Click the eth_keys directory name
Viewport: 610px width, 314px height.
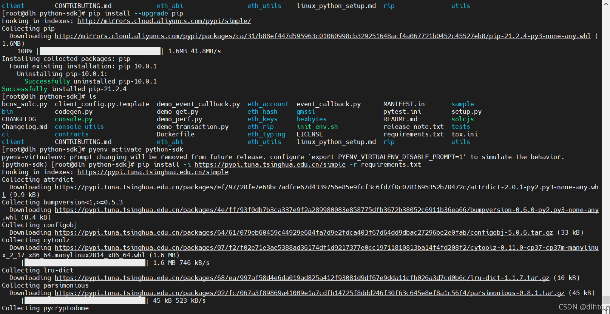(x=263, y=119)
